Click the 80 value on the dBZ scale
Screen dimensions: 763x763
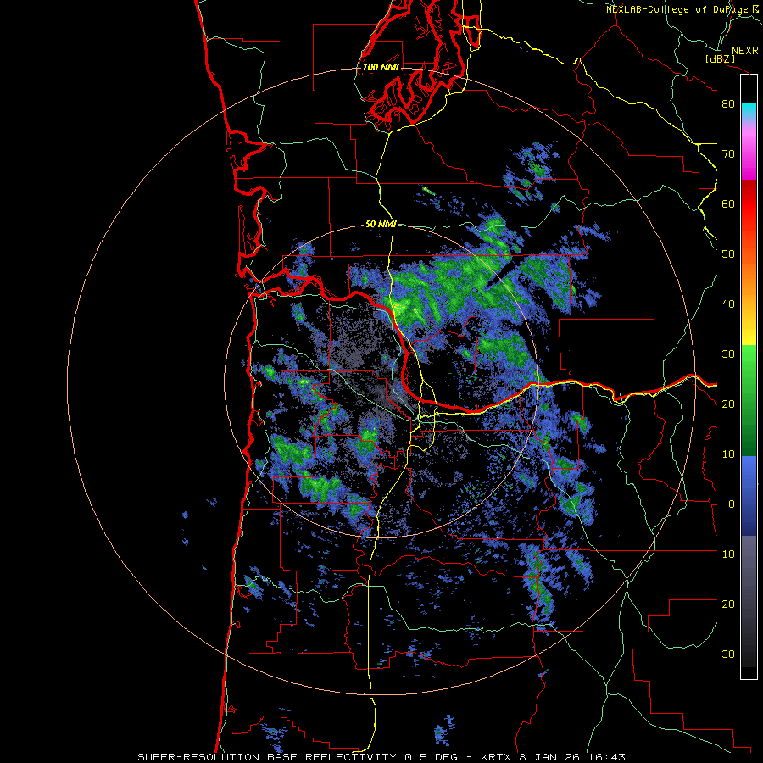tap(728, 103)
